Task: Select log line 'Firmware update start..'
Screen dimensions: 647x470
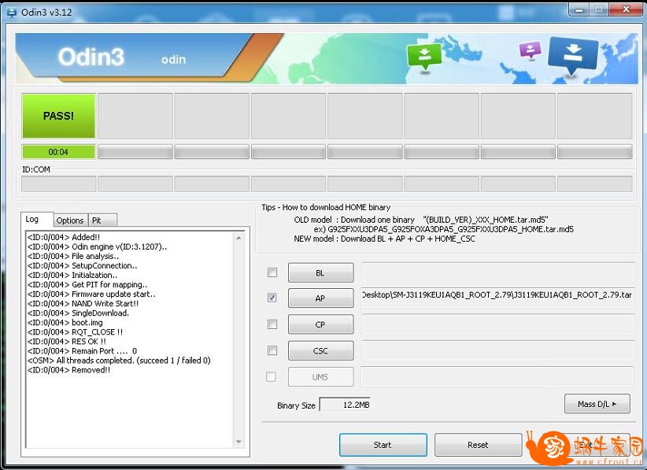Action: [x=91, y=294]
